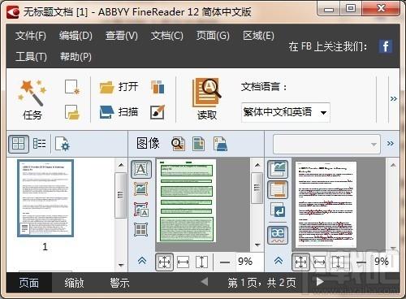Follow us on Facebook icon
The image size is (406, 299).
pyautogui.click(x=386, y=46)
